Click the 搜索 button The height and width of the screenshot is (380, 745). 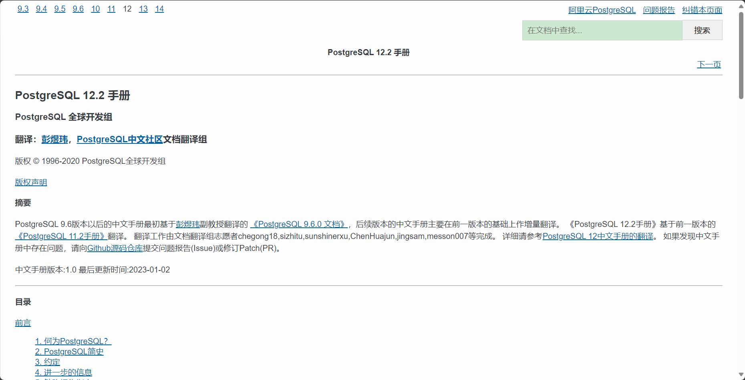click(x=702, y=30)
